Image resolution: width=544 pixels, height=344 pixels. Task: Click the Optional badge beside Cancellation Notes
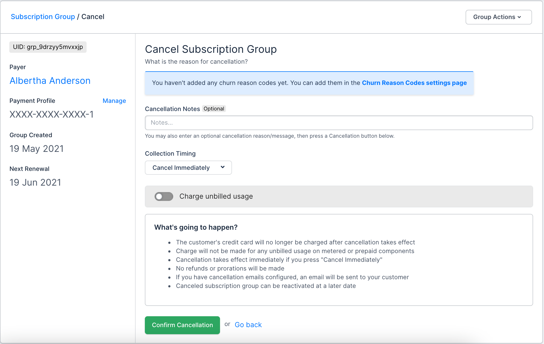pyautogui.click(x=214, y=109)
